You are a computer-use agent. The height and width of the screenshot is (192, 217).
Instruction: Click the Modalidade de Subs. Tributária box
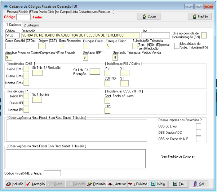click(x=177, y=46)
